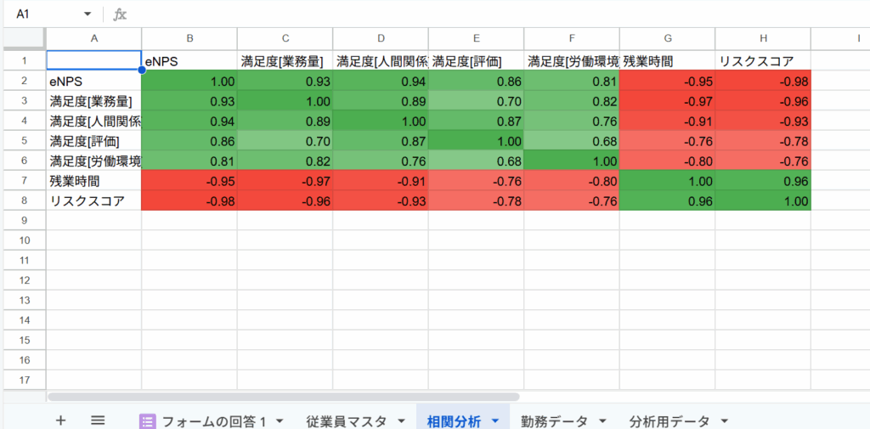Select column E header
Image resolution: width=870 pixels, height=429 pixels.
point(476,38)
